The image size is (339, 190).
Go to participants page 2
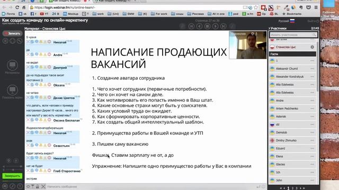[292, 188]
